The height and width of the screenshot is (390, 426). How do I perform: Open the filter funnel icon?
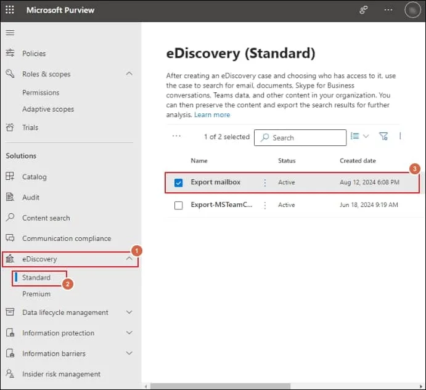383,136
